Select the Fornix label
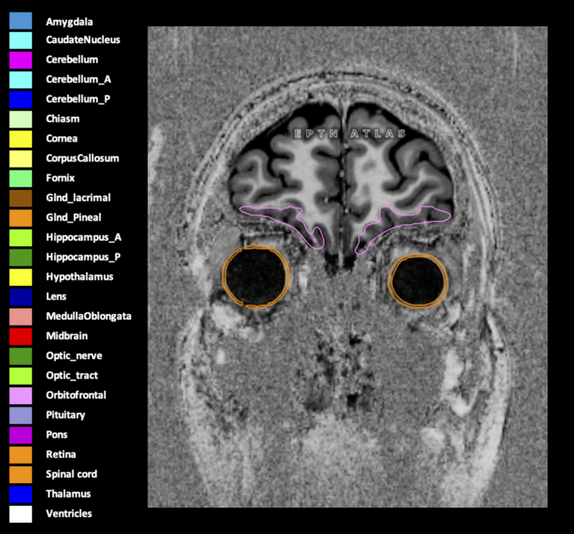The height and width of the screenshot is (534, 574). coord(60,178)
